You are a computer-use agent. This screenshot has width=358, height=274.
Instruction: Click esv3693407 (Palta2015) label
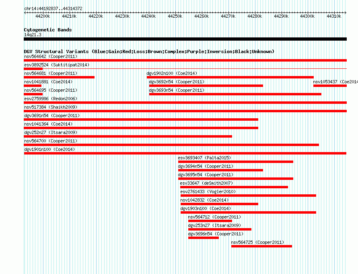pyautogui.click(x=205, y=158)
